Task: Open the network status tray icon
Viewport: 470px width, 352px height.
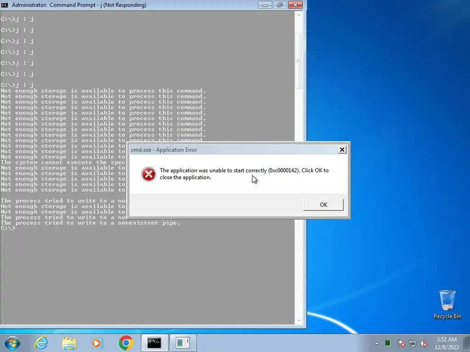Action: (413, 343)
